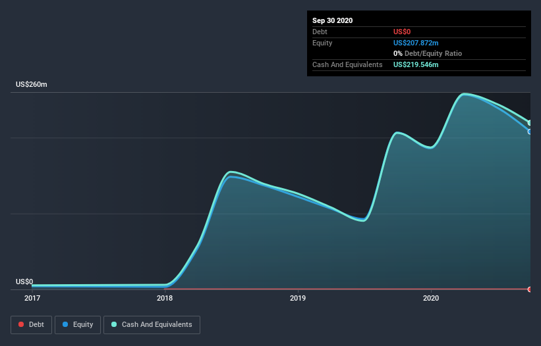Screen dimensions: 541x346
Task: Click the Sep 30 2020 tooltip date
Action: (333, 20)
